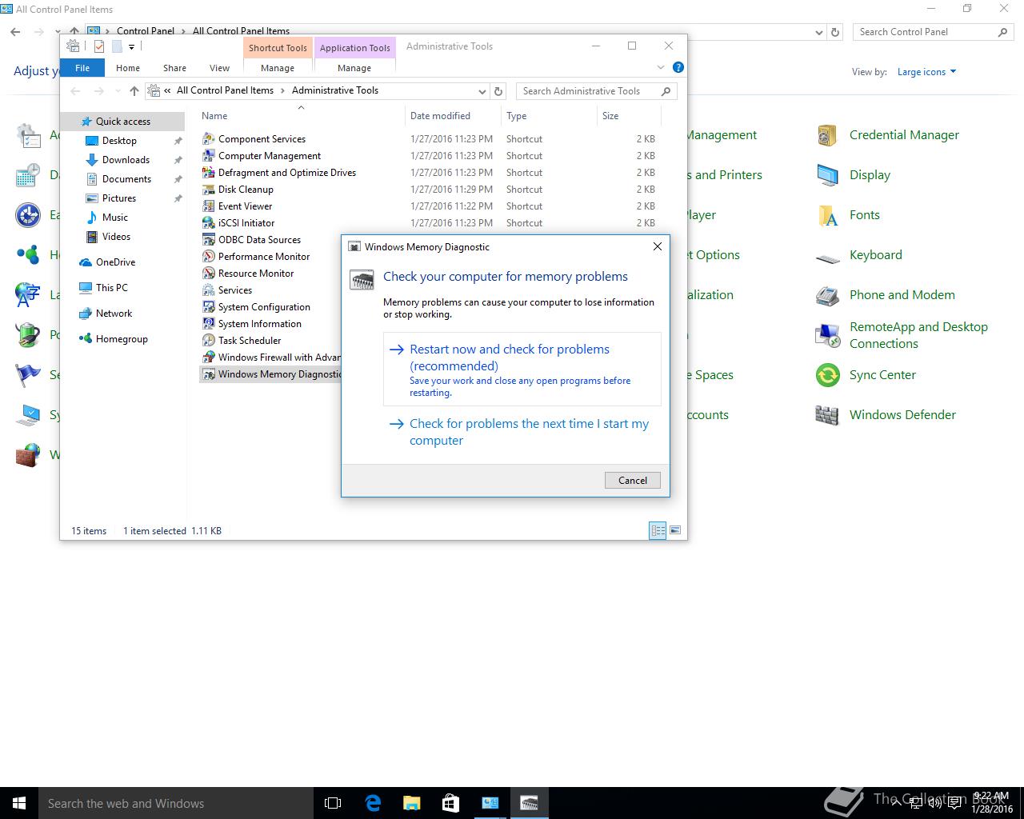The width and height of the screenshot is (1024, 819).
Task: Open Computer Management shortcut icon
Action: [x=209, y=156]
